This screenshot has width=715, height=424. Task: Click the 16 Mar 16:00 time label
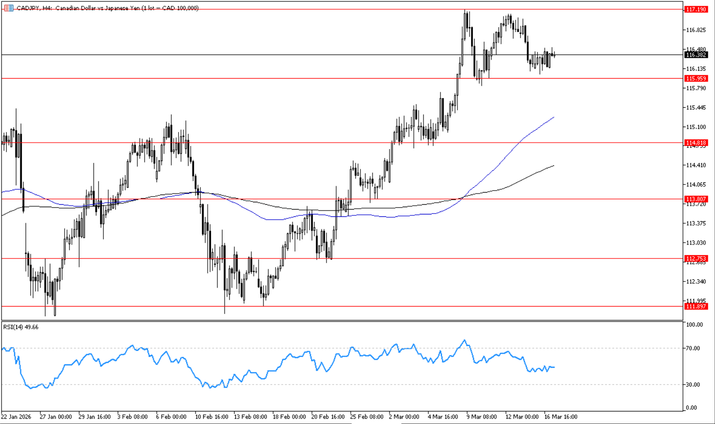[x=561, y=417]
